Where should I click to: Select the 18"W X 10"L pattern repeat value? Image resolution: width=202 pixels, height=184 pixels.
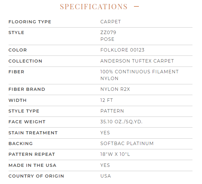[115, 154]
